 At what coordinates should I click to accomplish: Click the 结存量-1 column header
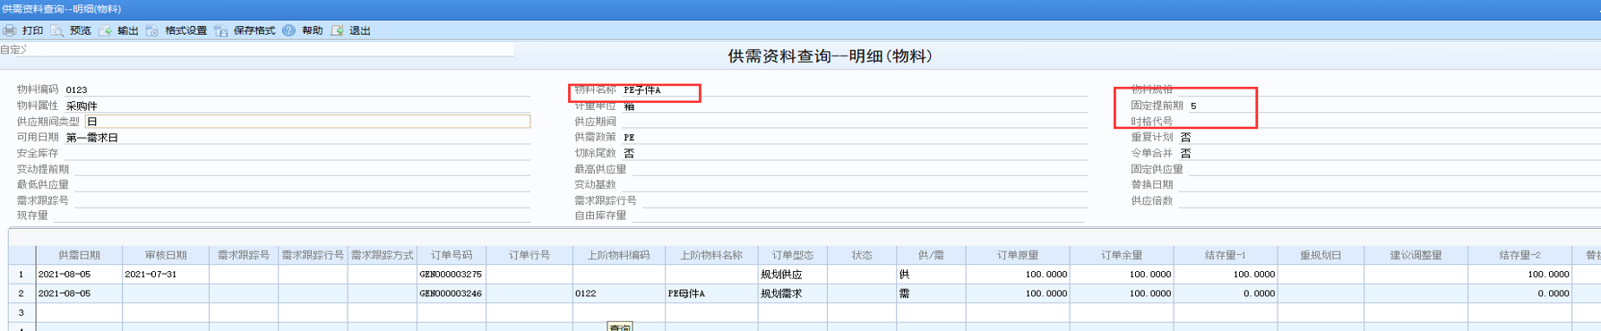pos(1226,255)
